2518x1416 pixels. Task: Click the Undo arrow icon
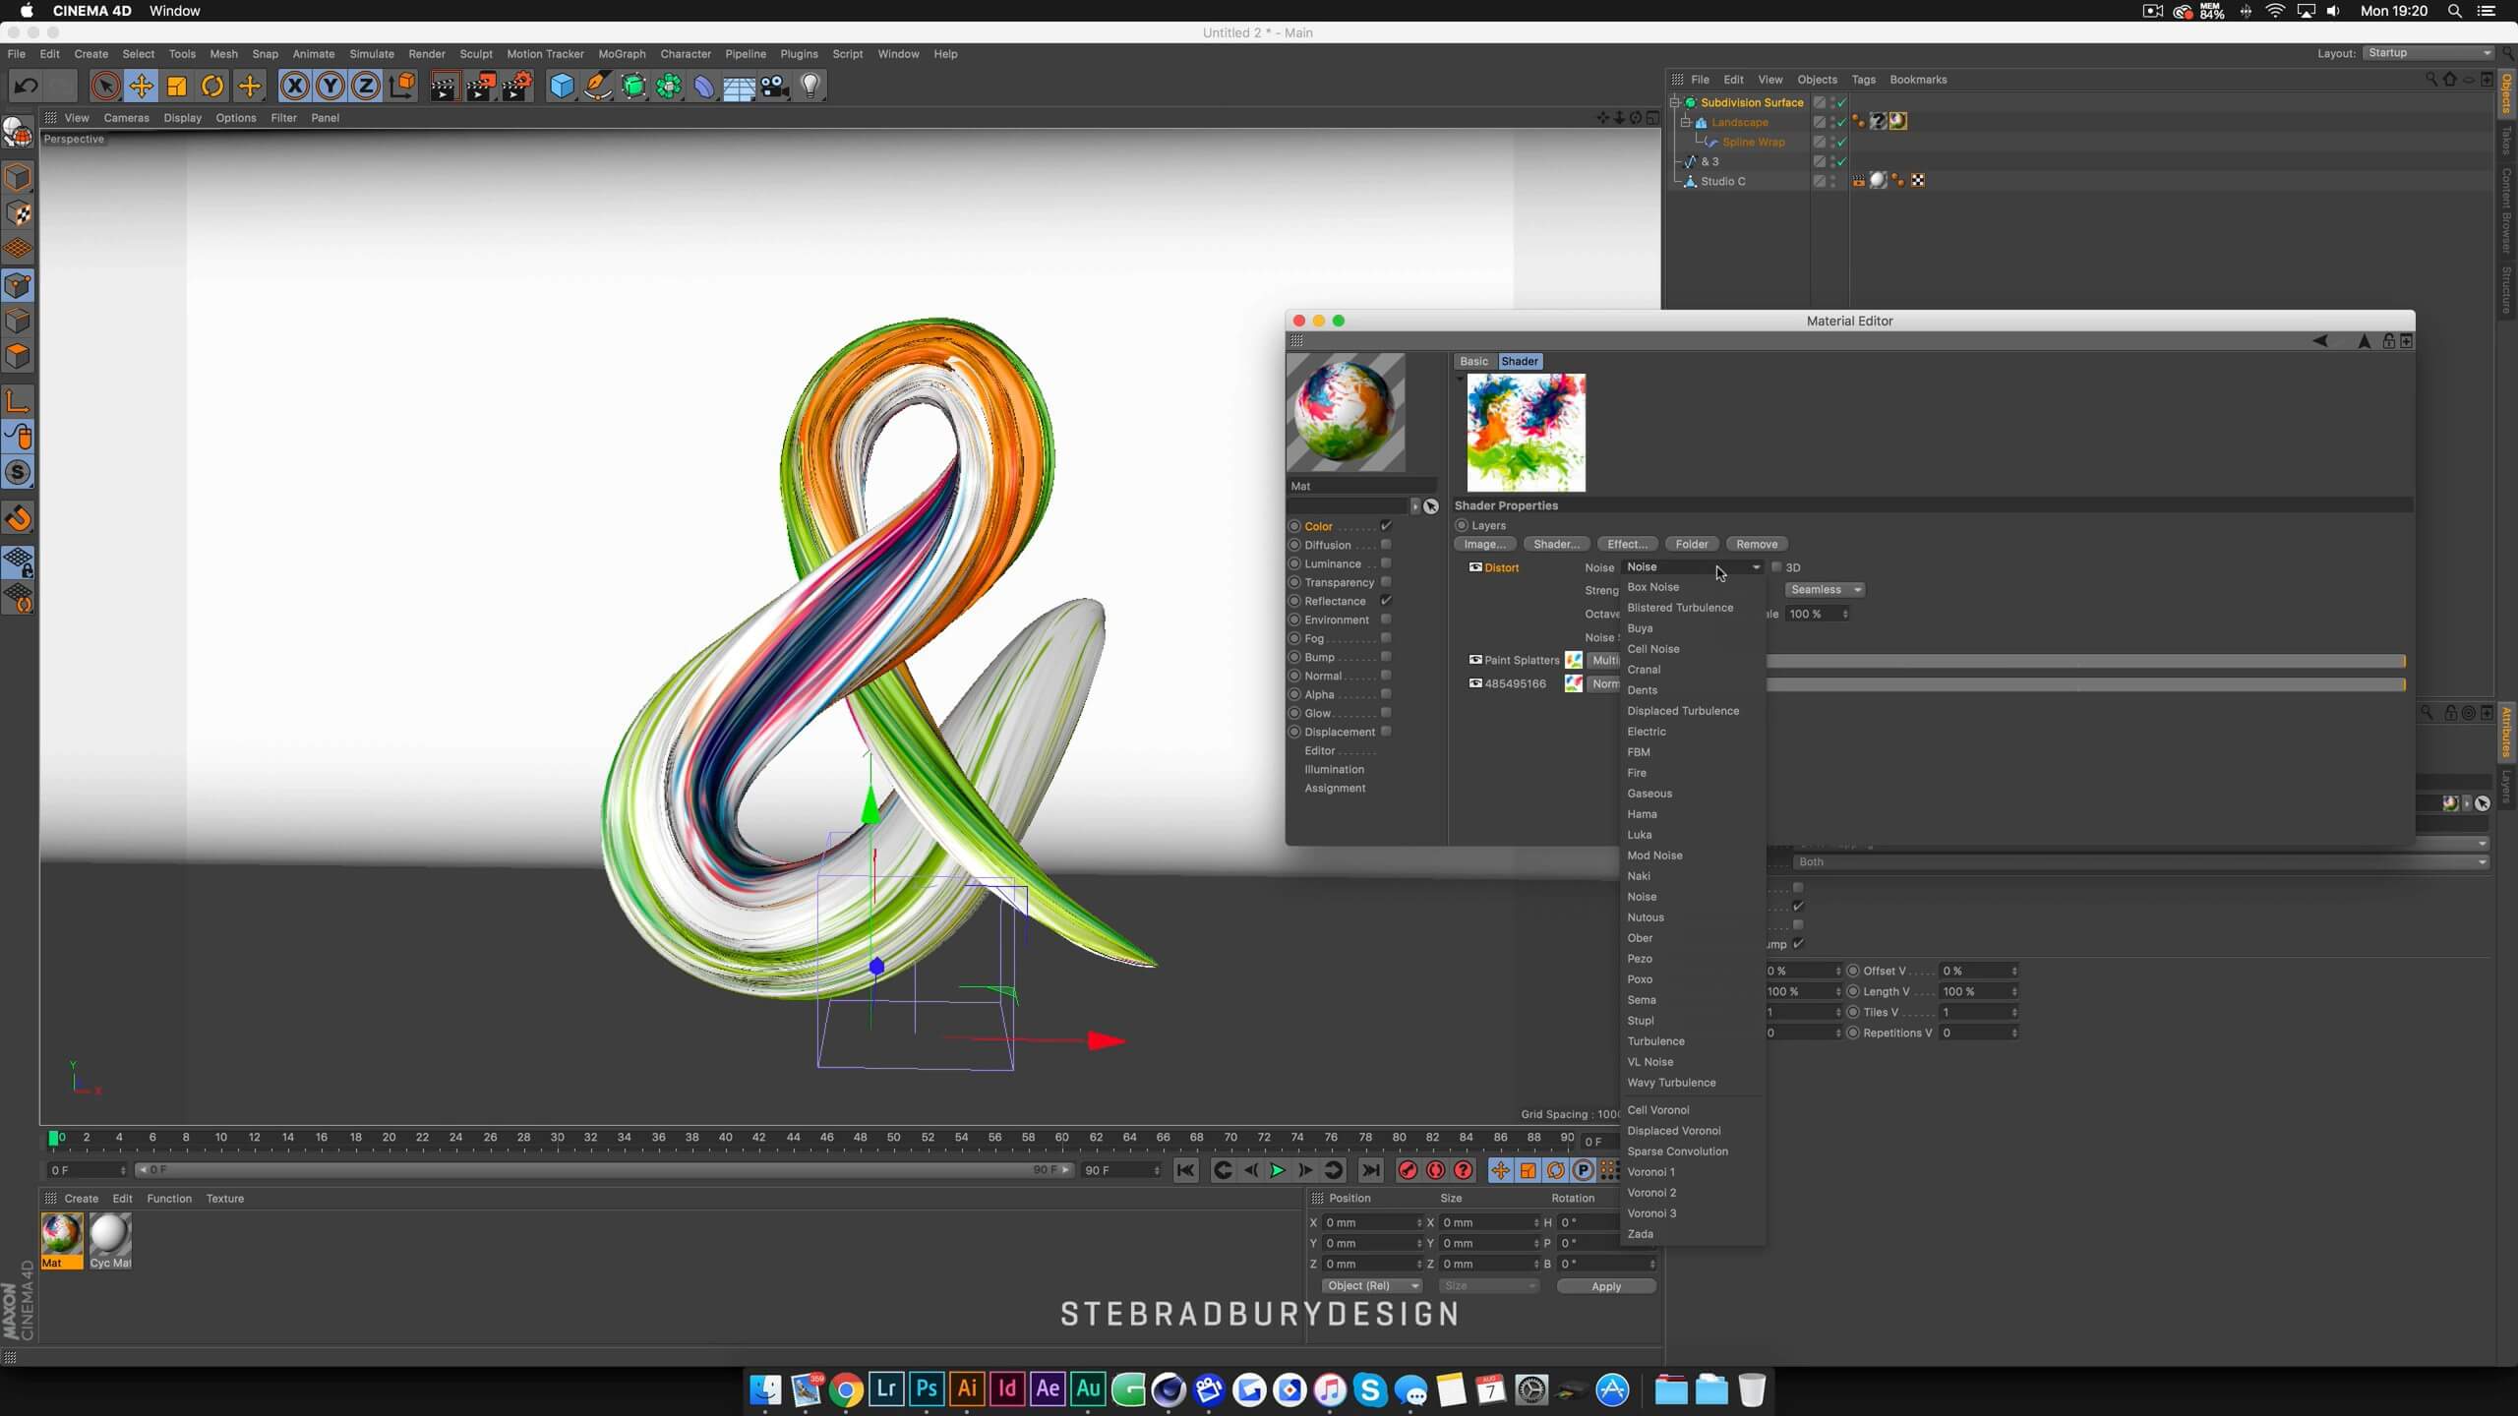pos(26,87)
